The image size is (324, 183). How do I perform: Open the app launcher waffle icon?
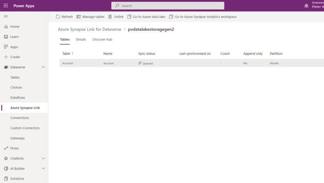tap(6, 6)
